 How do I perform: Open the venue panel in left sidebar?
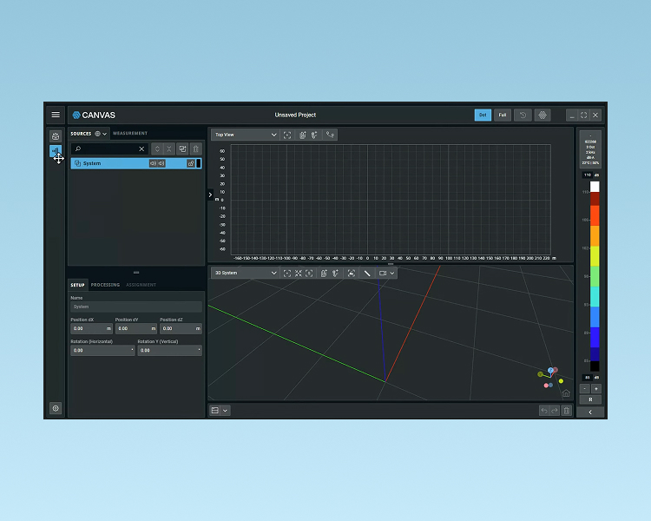pyautogui.click(x=56, y=135)
